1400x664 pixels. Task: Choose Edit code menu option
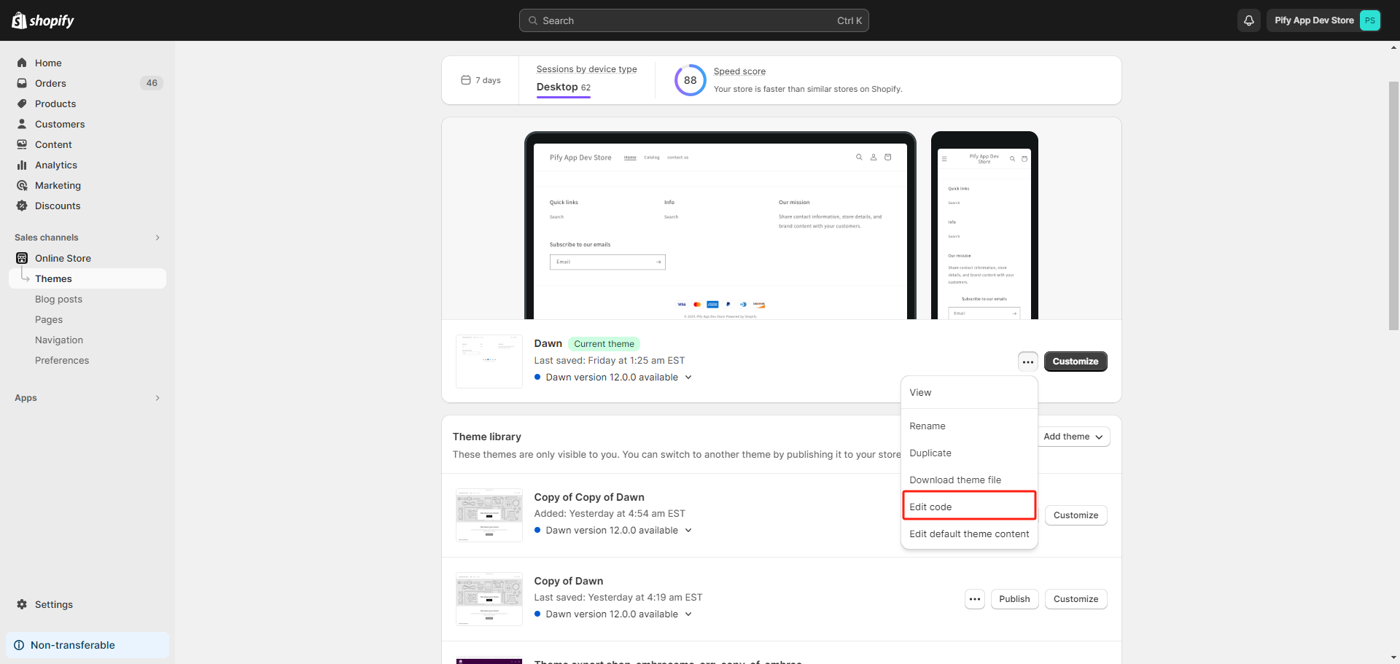pyautogui.click(x=969, y=507)
